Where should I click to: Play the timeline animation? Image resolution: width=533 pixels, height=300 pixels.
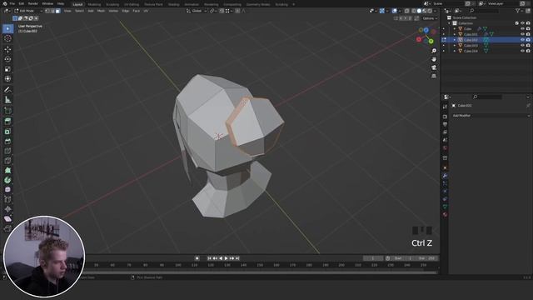[226, 258]
